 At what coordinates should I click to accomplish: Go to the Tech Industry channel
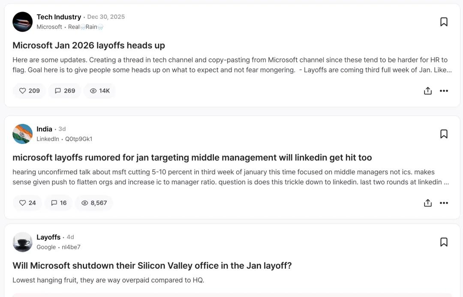click(x=59, y=17)
